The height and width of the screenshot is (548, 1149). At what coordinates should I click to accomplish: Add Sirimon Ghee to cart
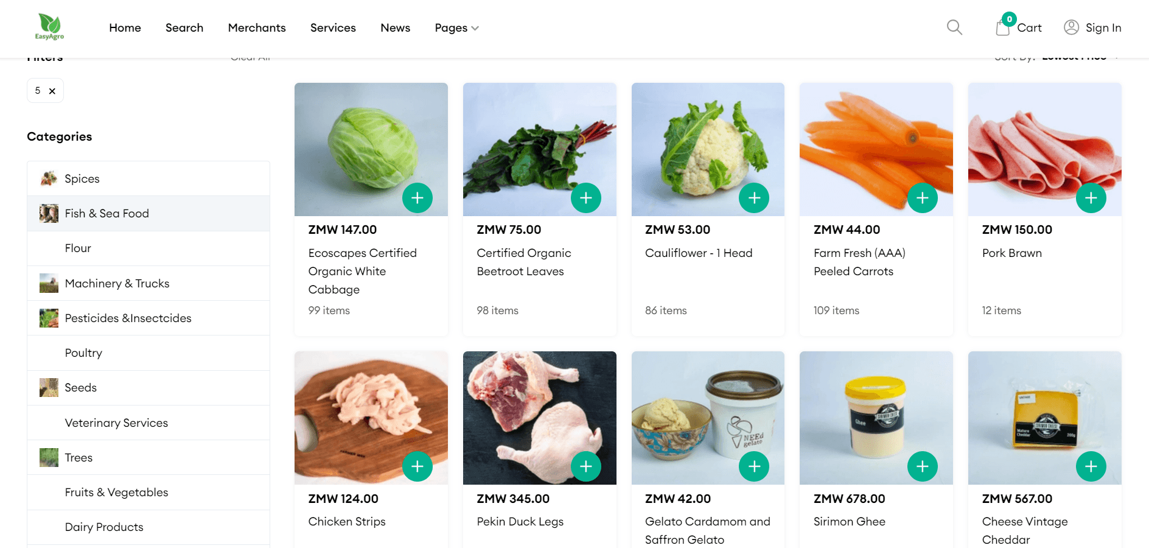[923, 466]
